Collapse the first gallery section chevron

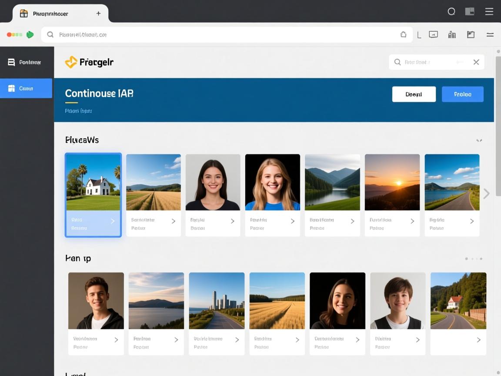[479, 141]
